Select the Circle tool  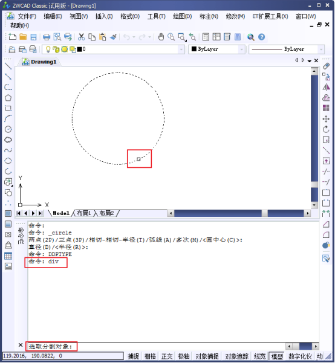(x=8, y=129)
